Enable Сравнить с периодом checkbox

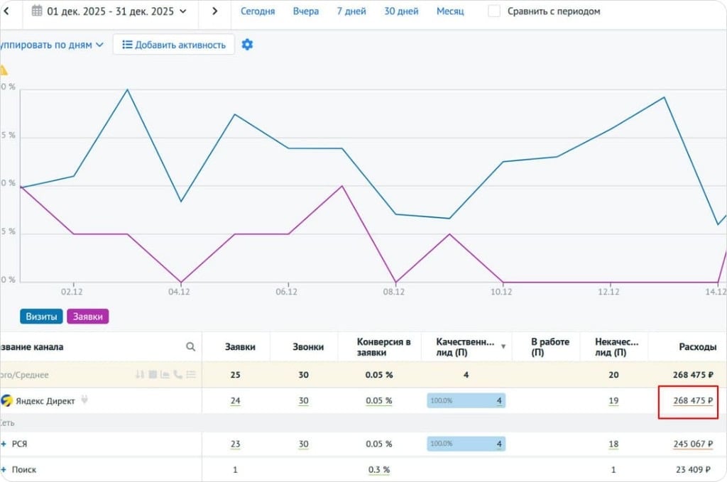[494, 11]
